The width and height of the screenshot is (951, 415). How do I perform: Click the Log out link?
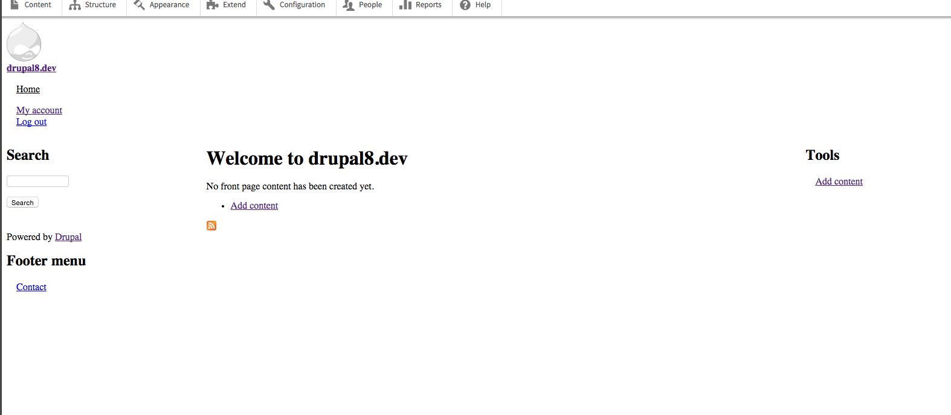[x=31, y=122]
